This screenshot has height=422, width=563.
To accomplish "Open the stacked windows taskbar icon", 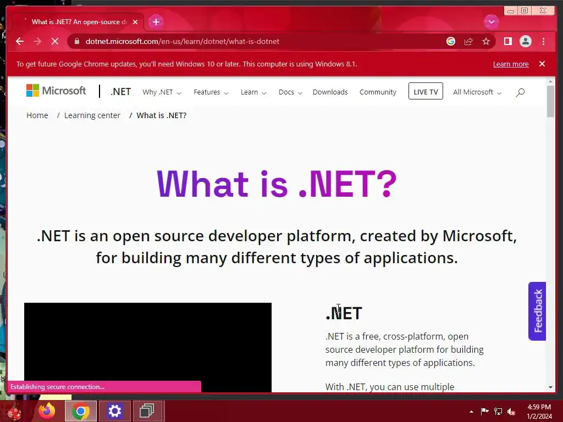I will [x=147, y=411].
